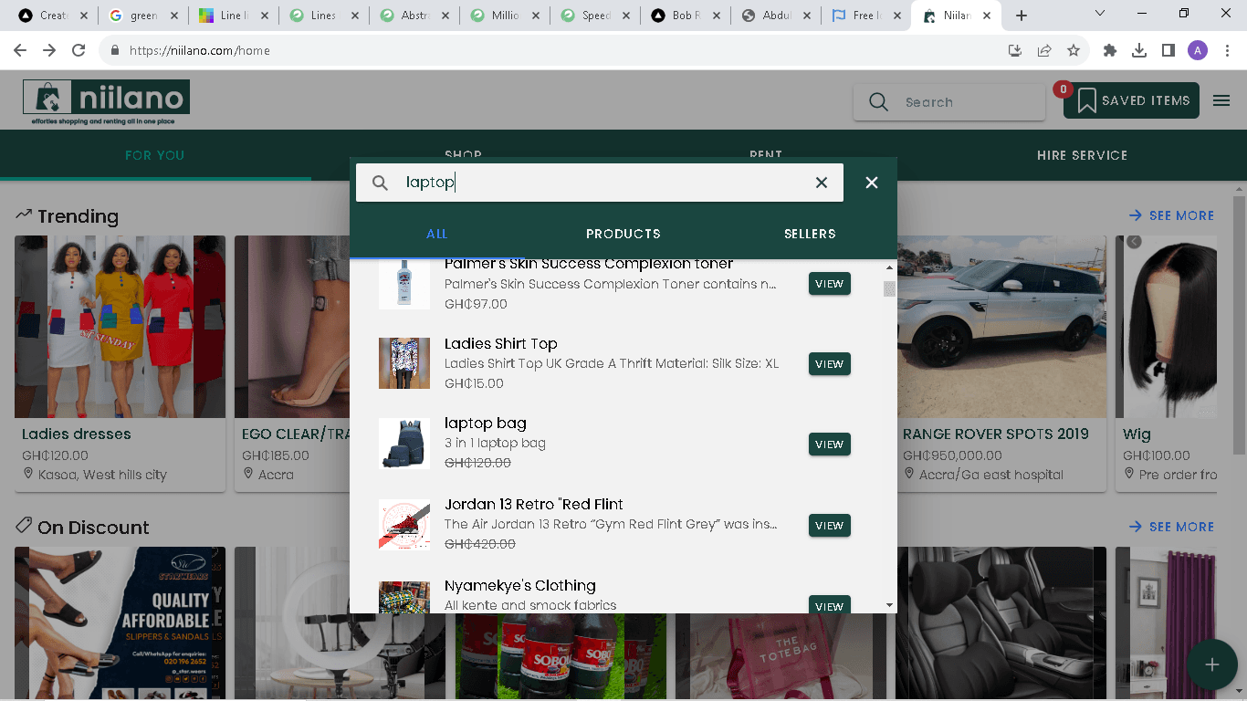Click results list scroll up arrow
The height and width of the screenshot is (701, 1247).
889,267
